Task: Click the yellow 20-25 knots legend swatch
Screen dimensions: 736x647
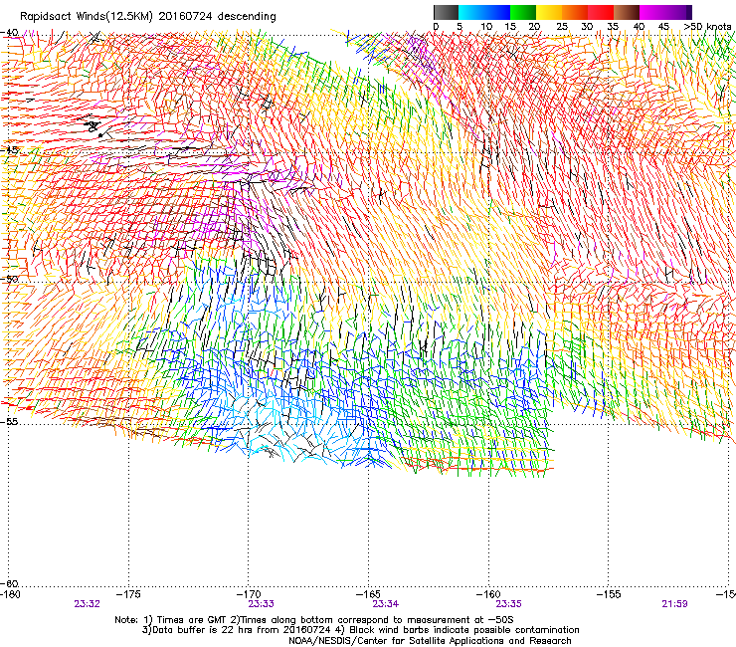Action: pyautogui.click(x=549, y=12)
